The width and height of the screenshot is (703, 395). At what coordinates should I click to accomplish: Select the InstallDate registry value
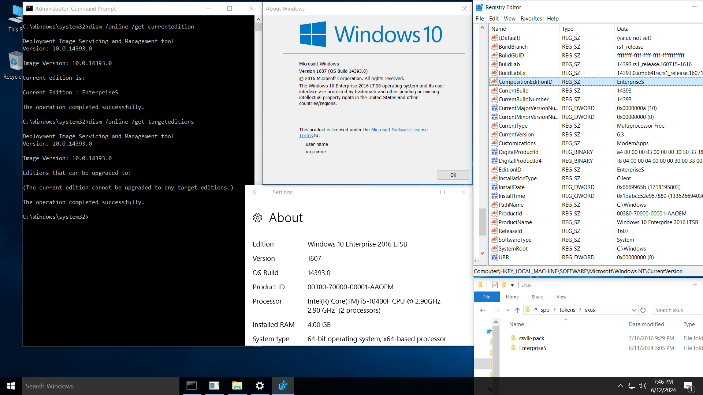coord(512,187)
